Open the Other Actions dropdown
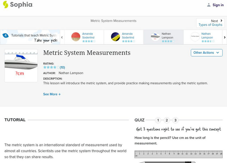Viewport: 227px width, 163px height. (206, 53)
